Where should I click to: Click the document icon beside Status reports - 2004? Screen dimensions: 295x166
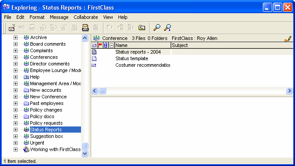94,52
